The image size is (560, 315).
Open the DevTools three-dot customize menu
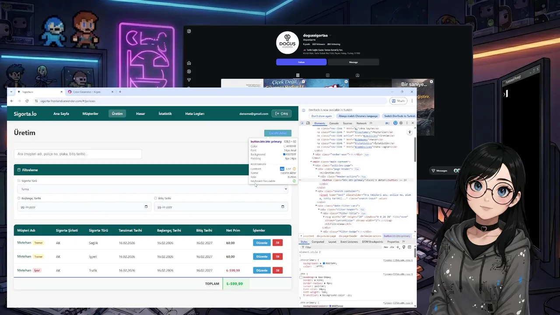coord(407,123)
